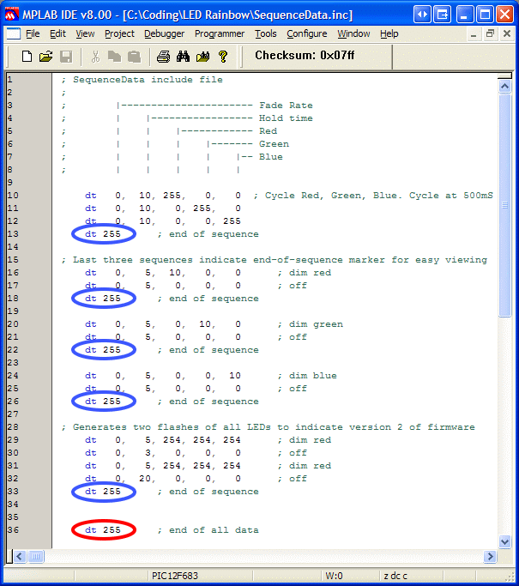519x586 pixels.
Task: Click the Find in Files icon
Action: pos(202,57)
